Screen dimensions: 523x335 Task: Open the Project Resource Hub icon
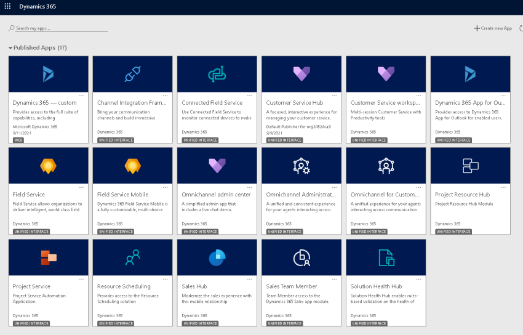pyautogui.click(x=471, y=166)
